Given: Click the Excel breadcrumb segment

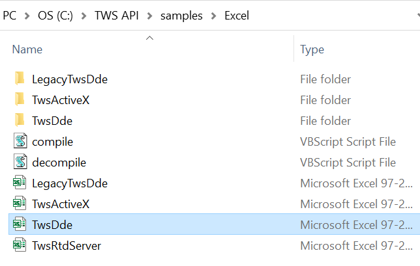Looking at the screenshot, I should click(x=237, y=16).
